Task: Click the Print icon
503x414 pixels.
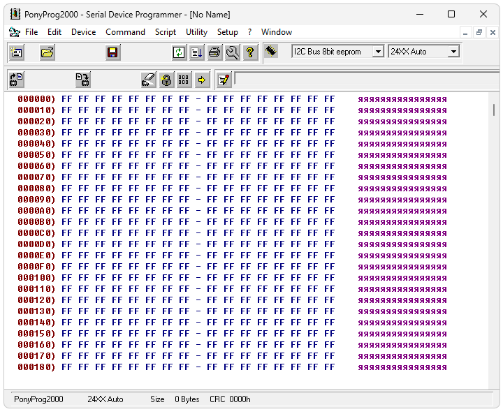Action: 214,52
